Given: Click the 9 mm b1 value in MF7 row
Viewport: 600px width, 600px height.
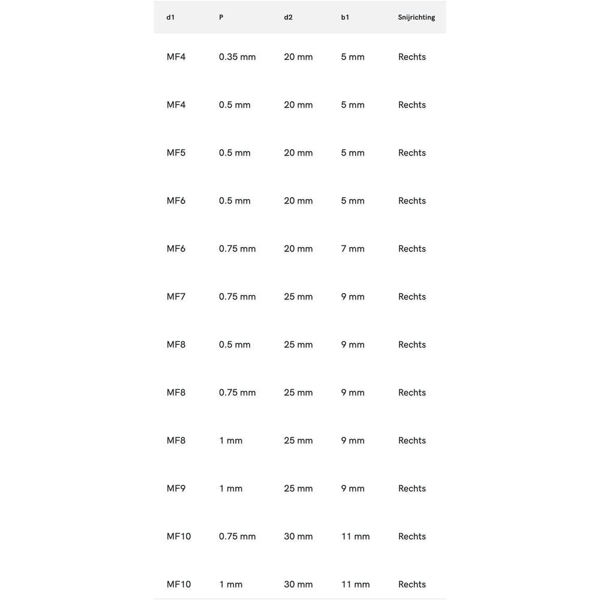Looking at the screenshot, I should pos(352,297).
